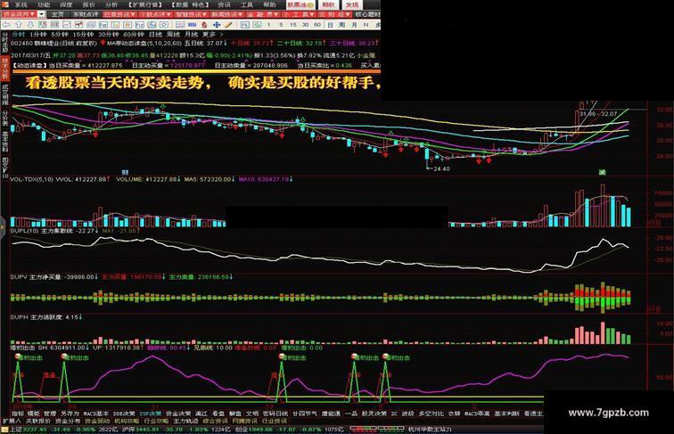Open 核心题材 in the info bar
674x434 pixels.
pyautogui.click(x=368, y=14)
